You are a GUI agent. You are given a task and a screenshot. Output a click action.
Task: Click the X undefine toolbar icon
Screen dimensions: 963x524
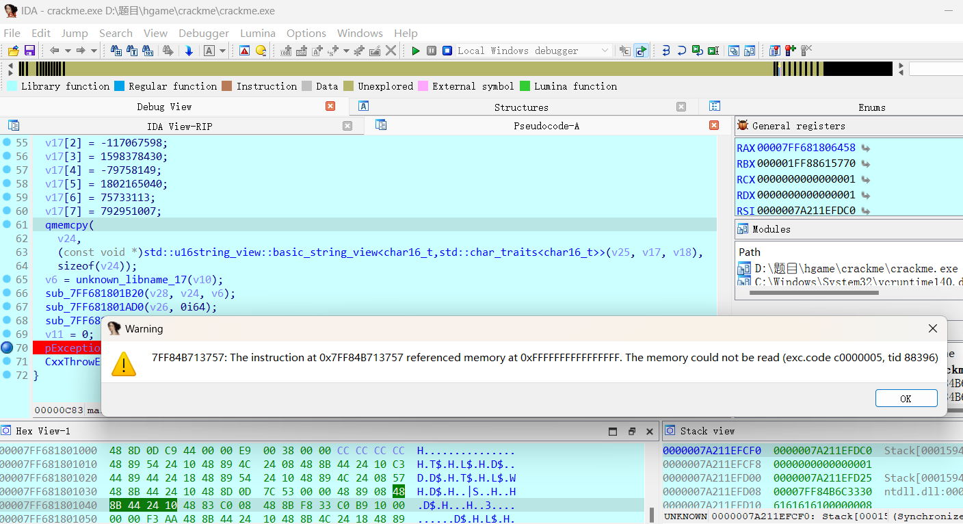pos(391,51)
